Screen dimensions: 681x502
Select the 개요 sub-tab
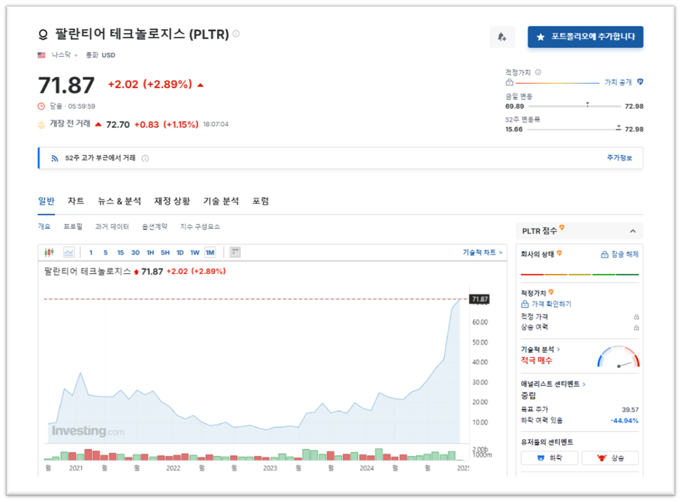44,227
